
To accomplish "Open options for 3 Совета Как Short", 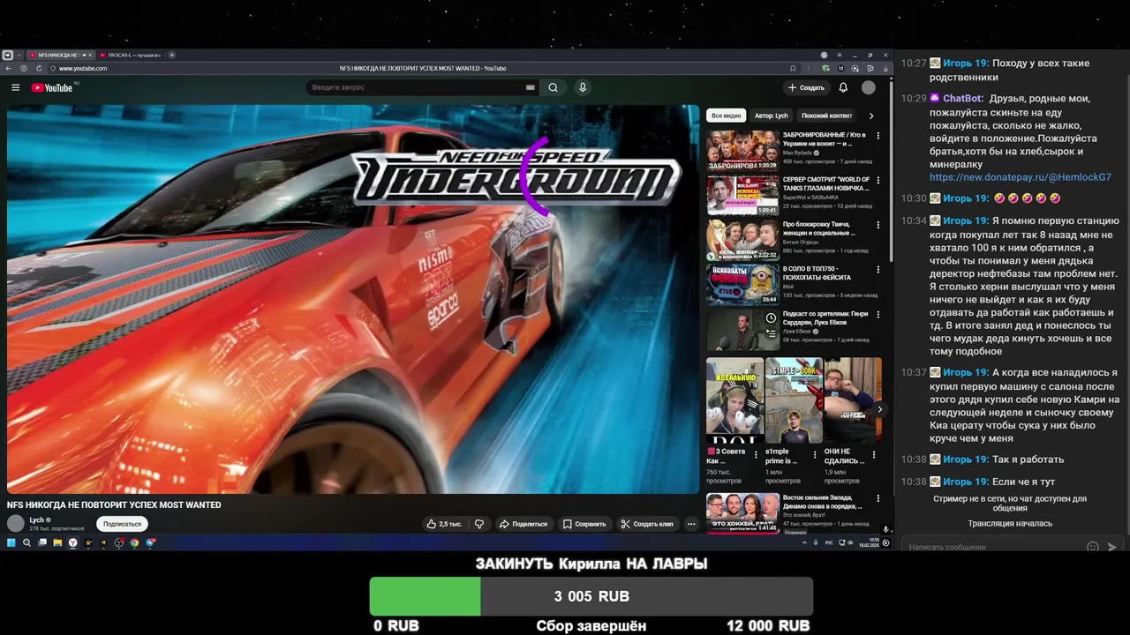I will tap(755, 455).
